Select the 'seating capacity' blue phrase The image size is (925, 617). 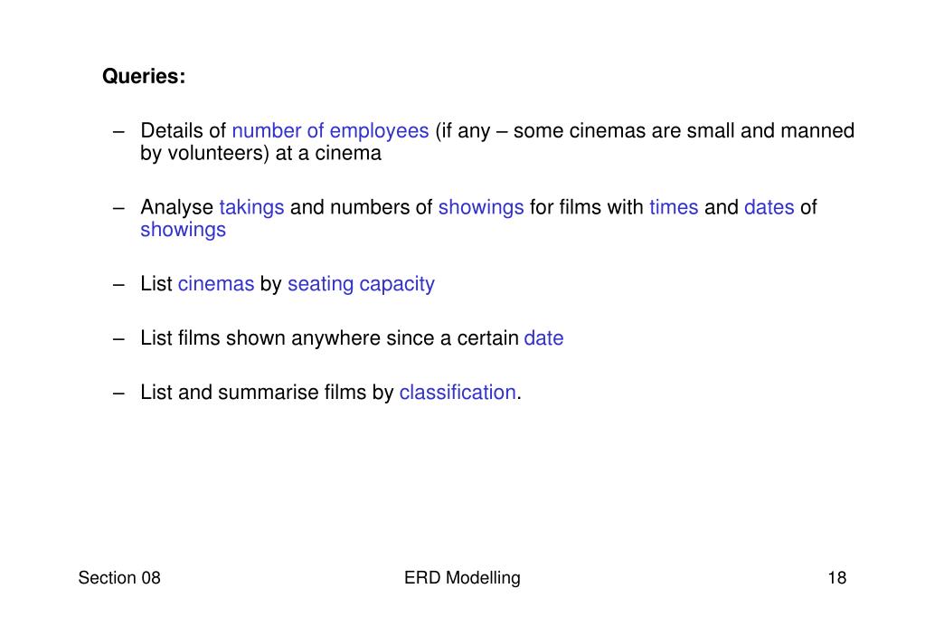(361, 285)
